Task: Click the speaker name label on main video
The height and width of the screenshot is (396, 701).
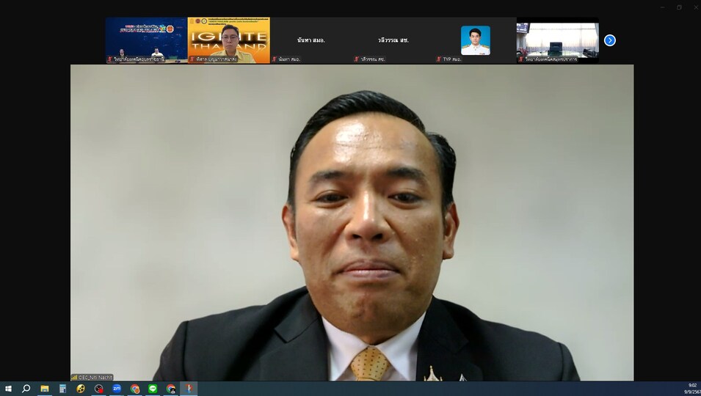Action: (x=93, y=377)
